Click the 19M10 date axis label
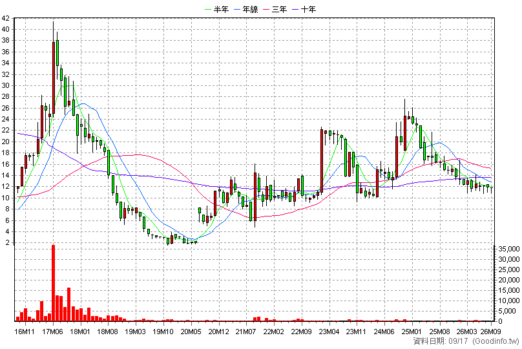The width and height of the screenshot is (522, 349). point(163,332)
